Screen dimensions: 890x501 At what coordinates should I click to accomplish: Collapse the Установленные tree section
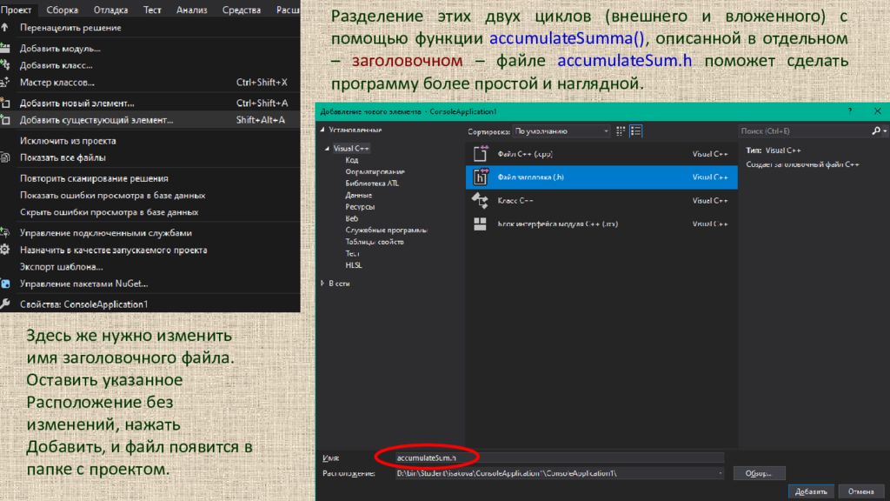click(x=322, y=130)
